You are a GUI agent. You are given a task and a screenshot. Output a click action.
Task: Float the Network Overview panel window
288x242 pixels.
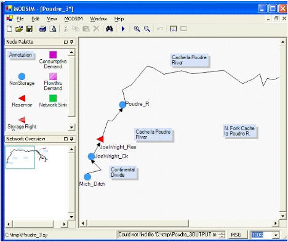[66, 139]
